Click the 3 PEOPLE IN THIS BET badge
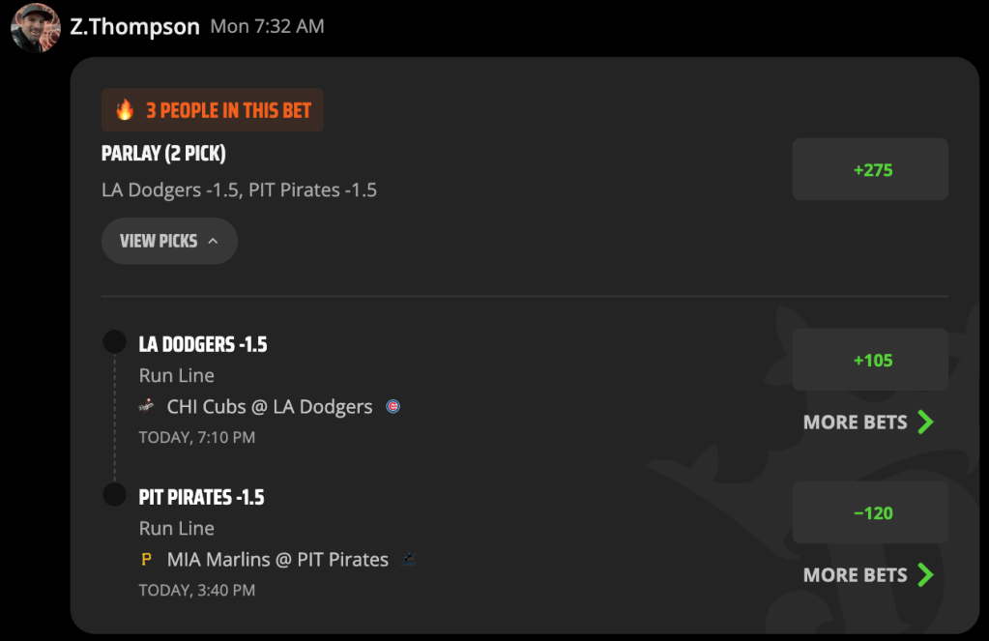This screenshot has height=641, width=989. [213, 110]
